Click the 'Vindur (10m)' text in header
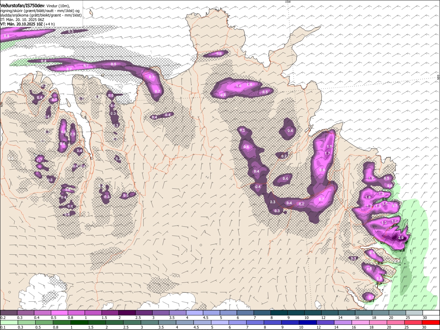This screenshot has width=440, height=330. click(58, 6)
